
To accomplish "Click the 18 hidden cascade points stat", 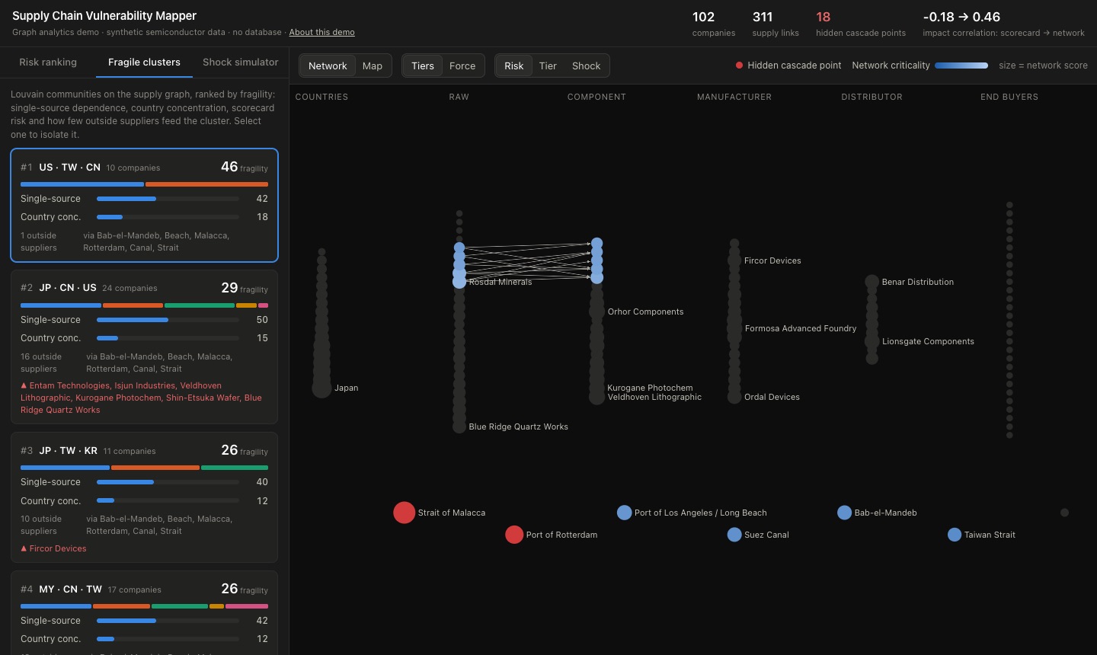I will (x=861, y=24).
